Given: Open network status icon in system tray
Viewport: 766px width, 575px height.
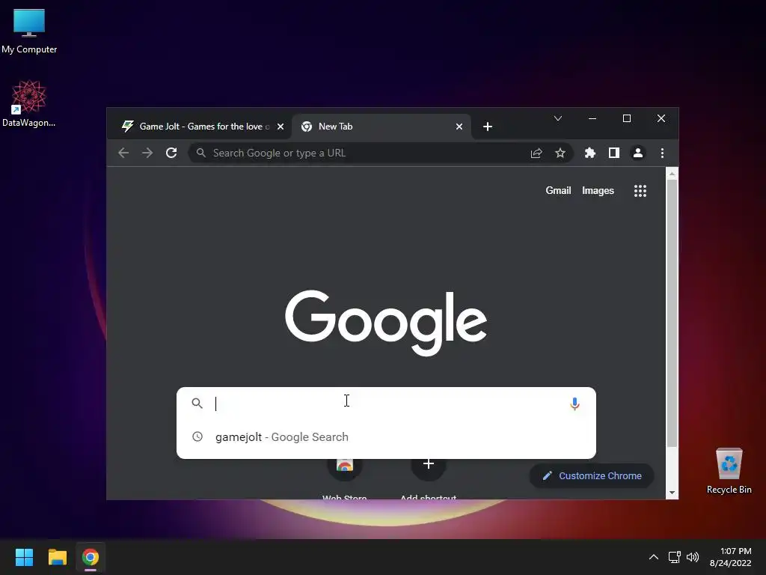Looking at the screenshot, I should (x=675, y=557).
